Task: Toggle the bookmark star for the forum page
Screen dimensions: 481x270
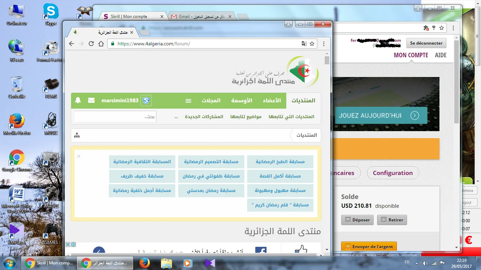Action: click(312, 44)
